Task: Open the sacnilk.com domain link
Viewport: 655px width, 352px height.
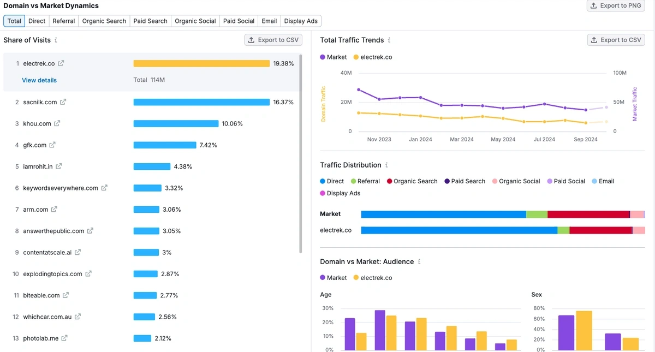Action: coord(40,102)
